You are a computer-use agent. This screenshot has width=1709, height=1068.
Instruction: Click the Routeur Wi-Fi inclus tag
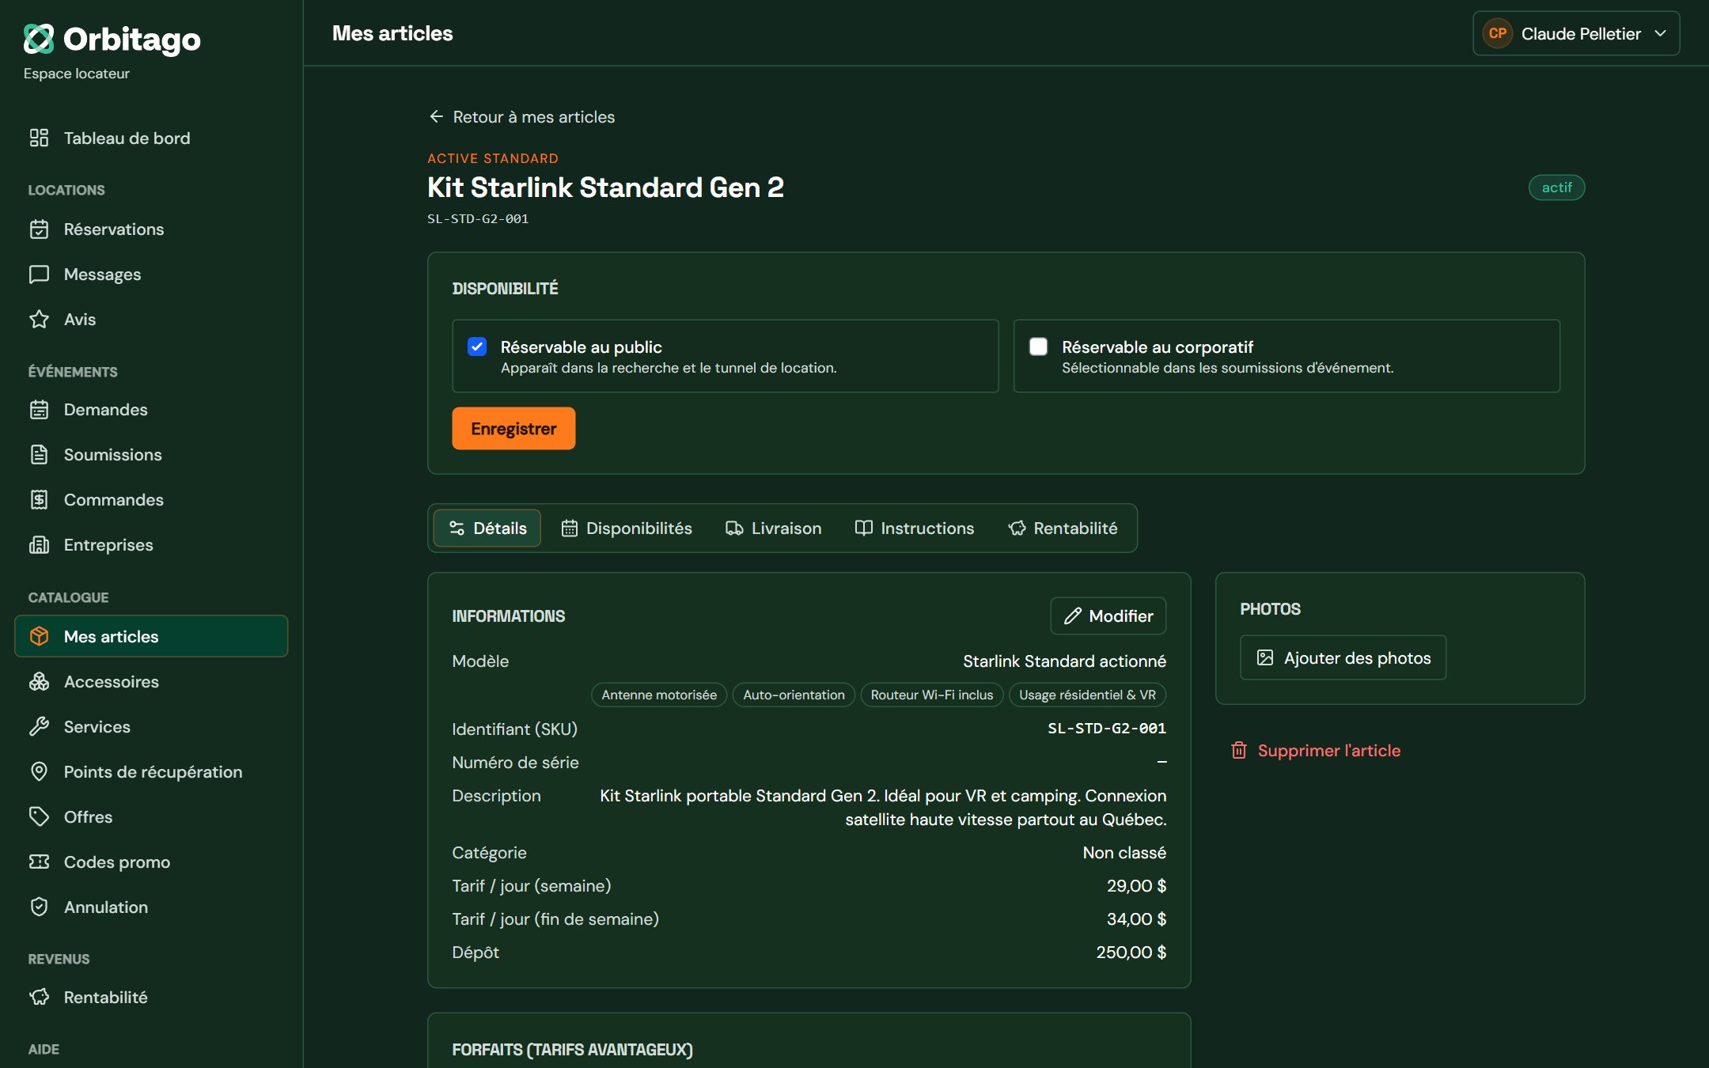(x=931, y=695)
